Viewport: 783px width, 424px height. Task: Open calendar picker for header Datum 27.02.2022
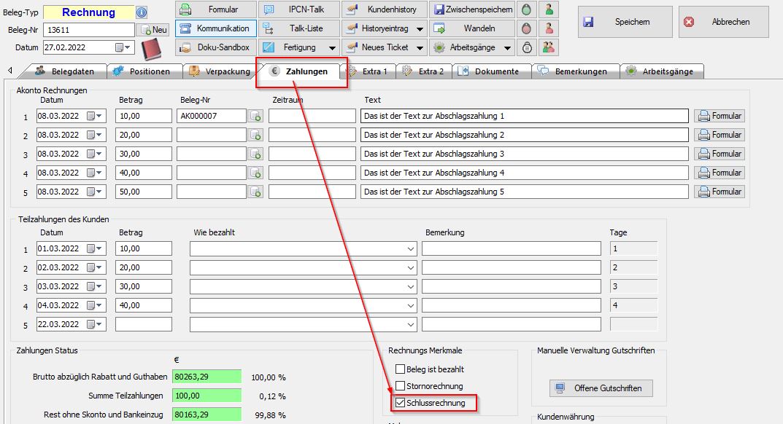[123, 47]
